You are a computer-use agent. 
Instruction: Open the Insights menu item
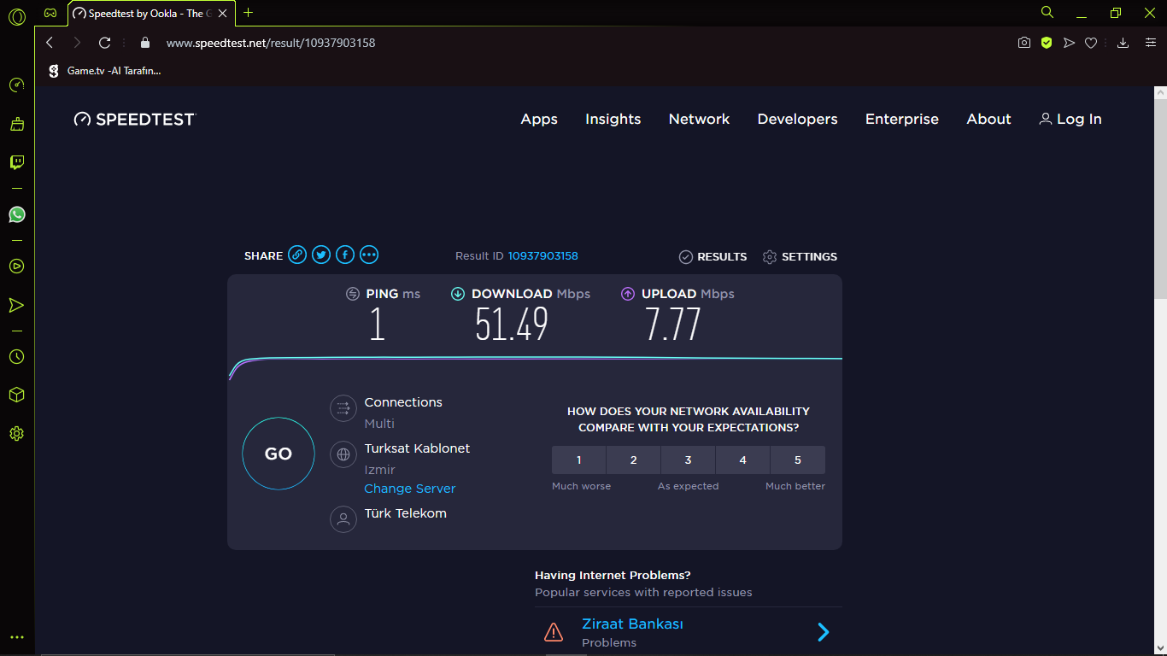pos(613,120)
